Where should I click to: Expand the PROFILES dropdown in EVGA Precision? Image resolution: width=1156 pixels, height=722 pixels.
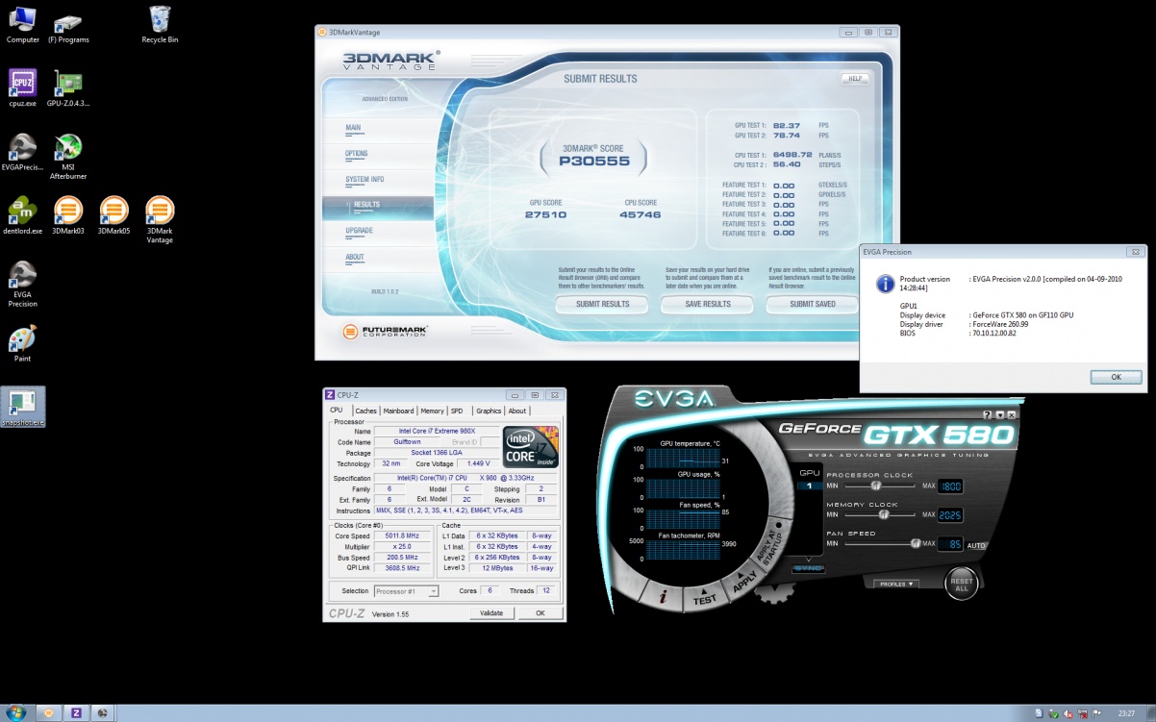895,584
